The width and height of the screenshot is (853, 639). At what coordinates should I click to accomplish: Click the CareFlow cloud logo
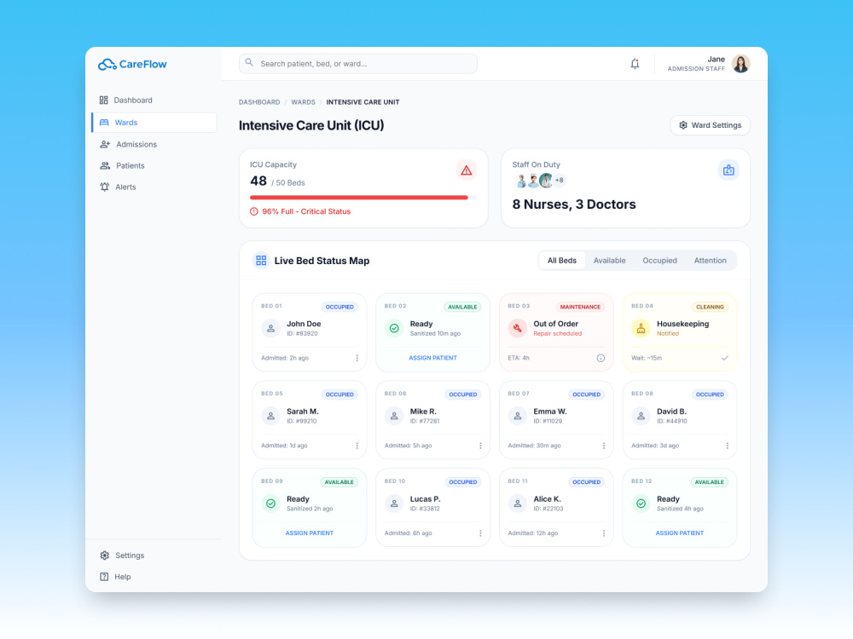tap(107, 64)
